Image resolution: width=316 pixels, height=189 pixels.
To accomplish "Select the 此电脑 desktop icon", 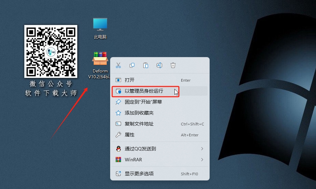I will pyautogui.click(x=100, y=28).
